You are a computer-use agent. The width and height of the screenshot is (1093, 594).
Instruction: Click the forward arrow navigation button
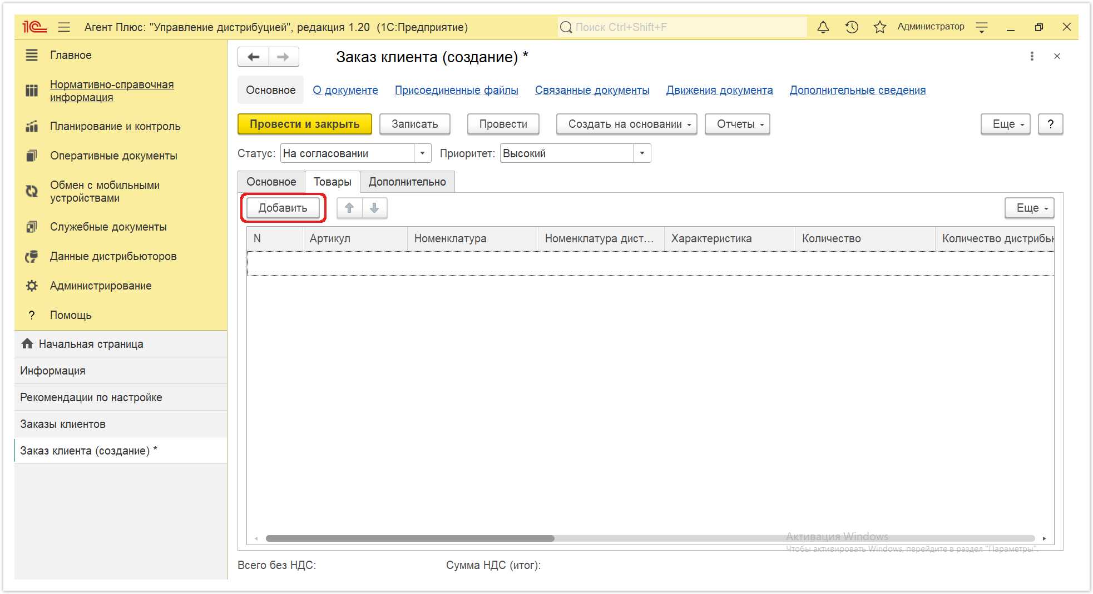pyautogui.click(x=284, y=57)
